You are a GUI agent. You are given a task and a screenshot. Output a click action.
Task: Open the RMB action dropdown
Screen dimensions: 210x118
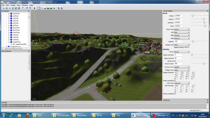tap(182, 38)
